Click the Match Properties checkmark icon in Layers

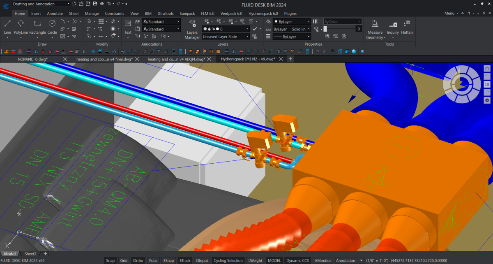tap(255, 29)
